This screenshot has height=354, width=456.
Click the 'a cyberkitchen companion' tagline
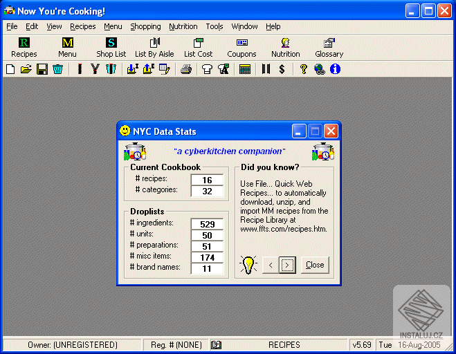point(229,151)
